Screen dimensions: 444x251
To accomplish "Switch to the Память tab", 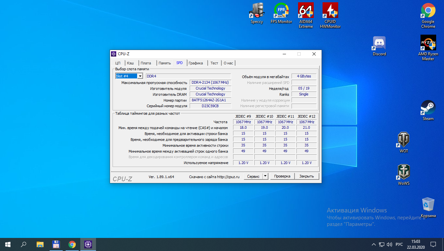I will [x=165, y=63].
